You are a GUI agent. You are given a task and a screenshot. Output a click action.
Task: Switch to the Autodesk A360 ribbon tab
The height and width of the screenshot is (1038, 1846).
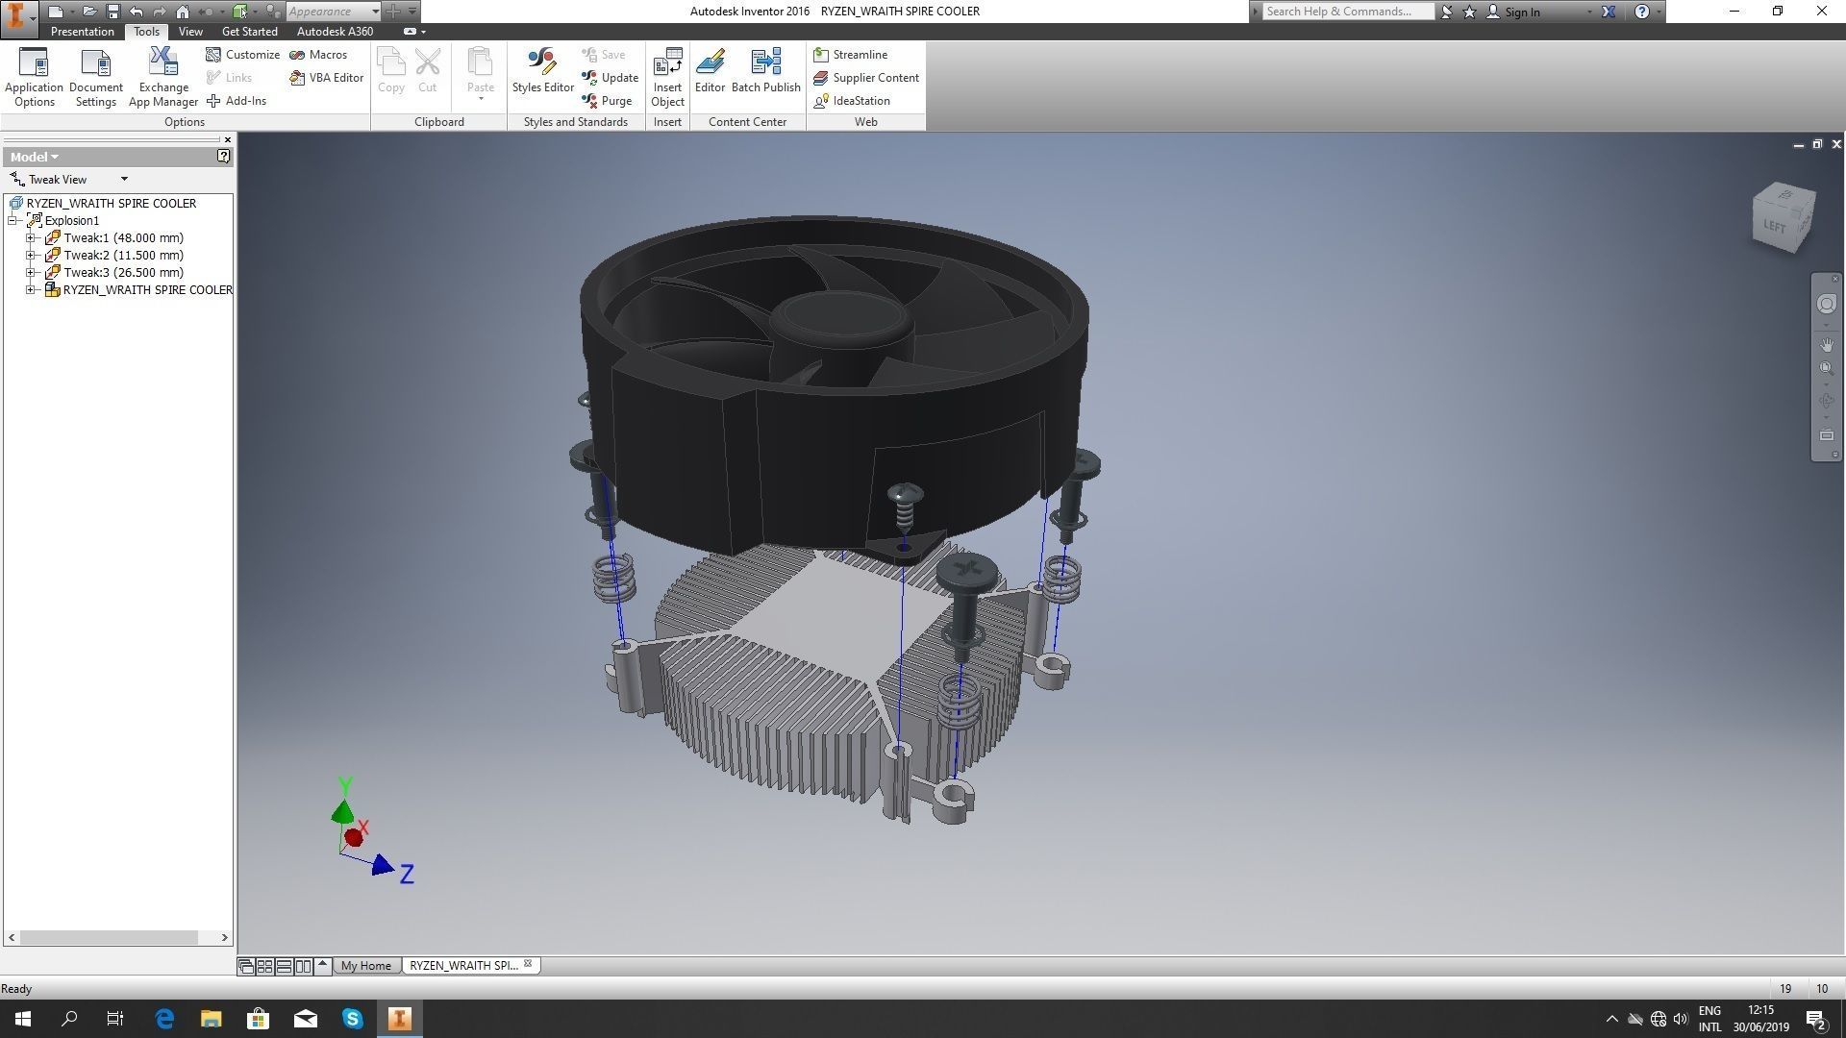[x=335, y=32]
